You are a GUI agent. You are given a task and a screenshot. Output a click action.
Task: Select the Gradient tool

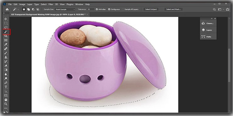click(6, 70)
